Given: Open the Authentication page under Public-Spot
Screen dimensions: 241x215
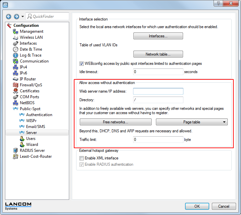Looking at the screenshot, I should (39, 115).
